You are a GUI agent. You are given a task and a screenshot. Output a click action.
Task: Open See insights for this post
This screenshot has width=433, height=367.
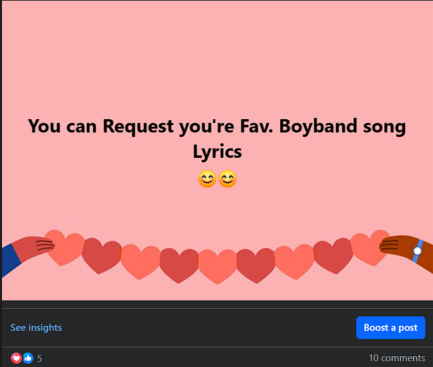(36, 328)
